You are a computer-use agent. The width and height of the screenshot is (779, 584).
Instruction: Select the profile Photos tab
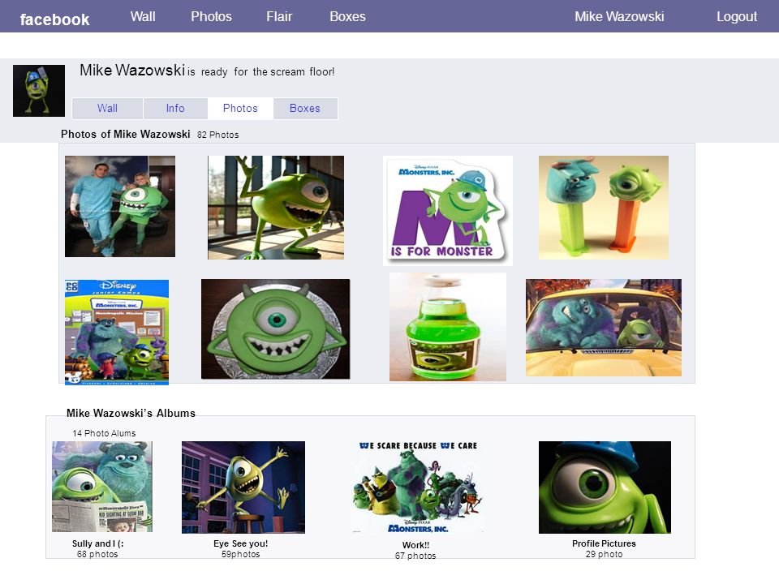[x=240, y=108]
